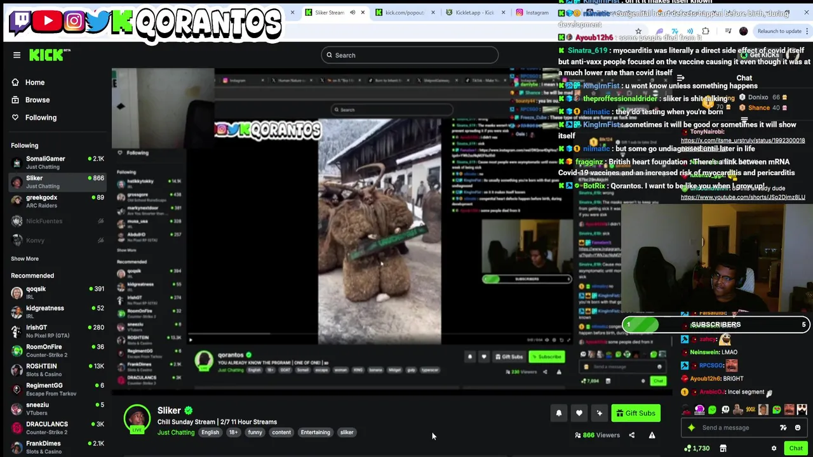Select the Entertaining tag
This screenshot has width=813, height=457.
coord(315,432)
